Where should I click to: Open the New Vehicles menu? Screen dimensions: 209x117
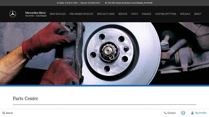58,14
